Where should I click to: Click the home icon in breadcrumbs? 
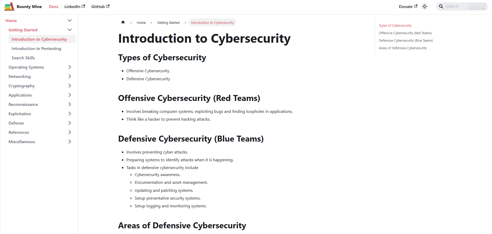[x=123, y=22]
